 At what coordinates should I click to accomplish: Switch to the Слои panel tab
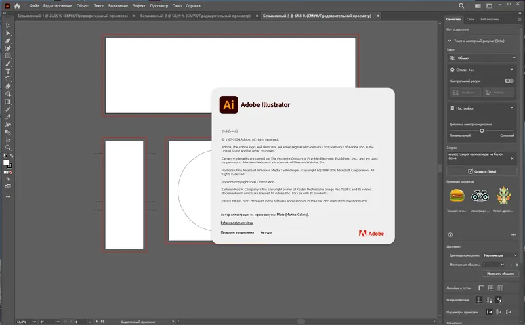click(471, 20)
